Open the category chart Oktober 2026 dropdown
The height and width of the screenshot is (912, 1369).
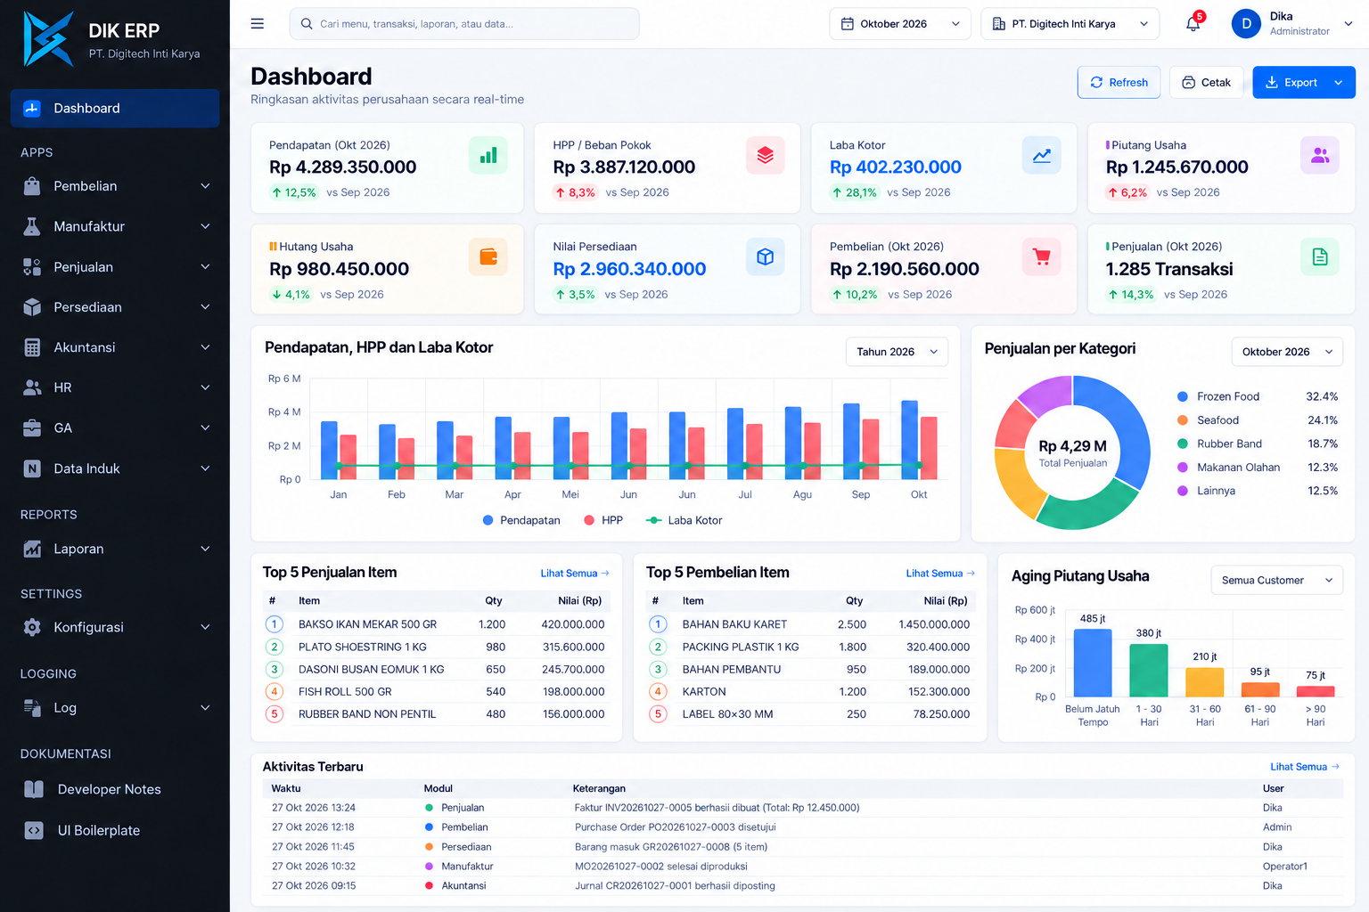(1287, 352)
